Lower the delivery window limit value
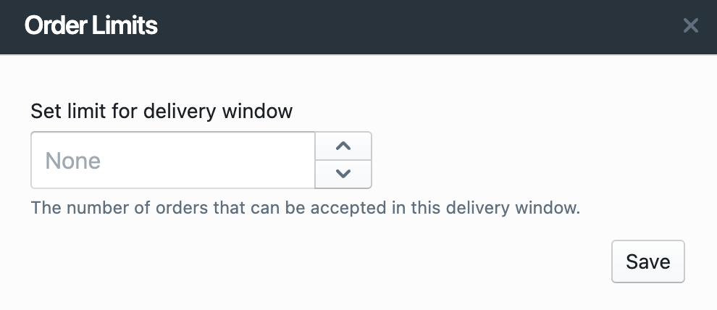Image resolution: width=717 pixels, height=310 pixels. [343, 174]
